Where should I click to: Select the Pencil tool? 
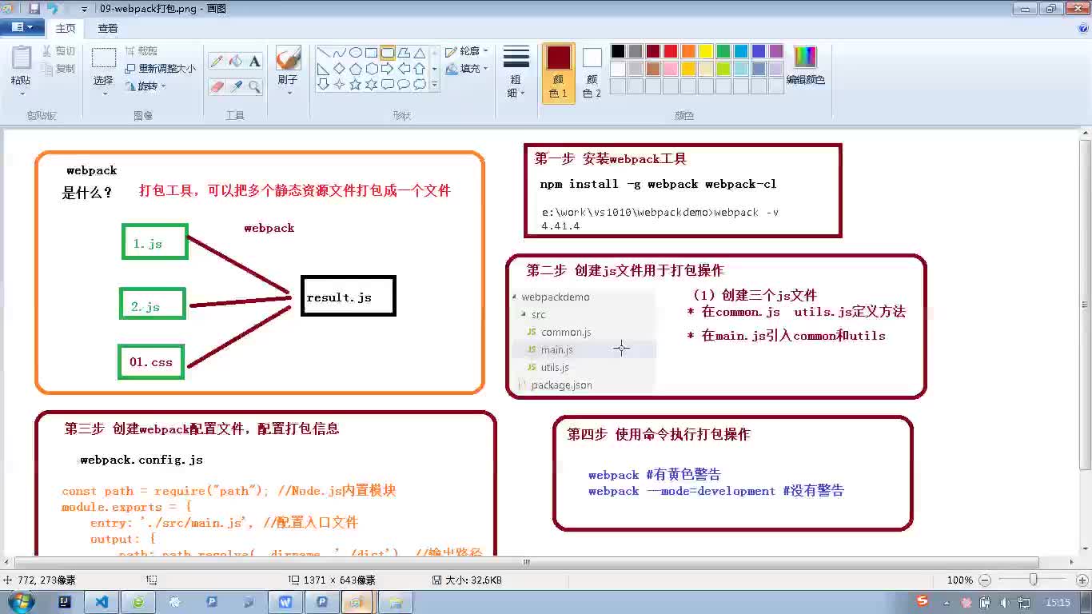[217, 62]
